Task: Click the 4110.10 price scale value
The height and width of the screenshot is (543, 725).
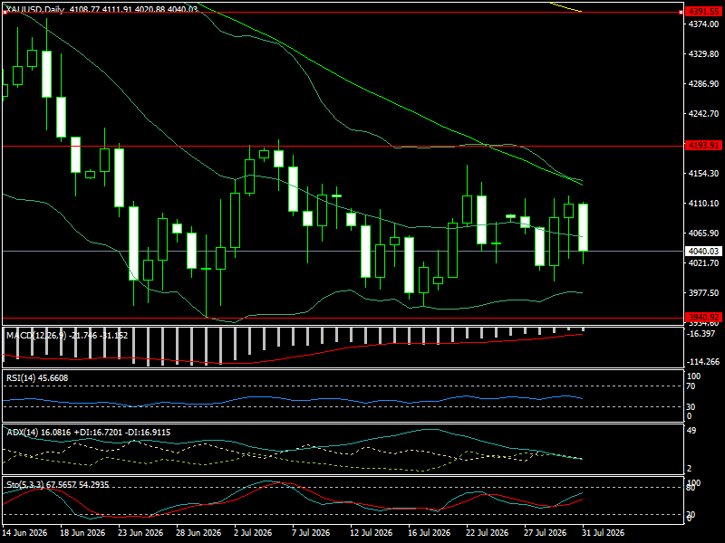Action: point(704,203)
